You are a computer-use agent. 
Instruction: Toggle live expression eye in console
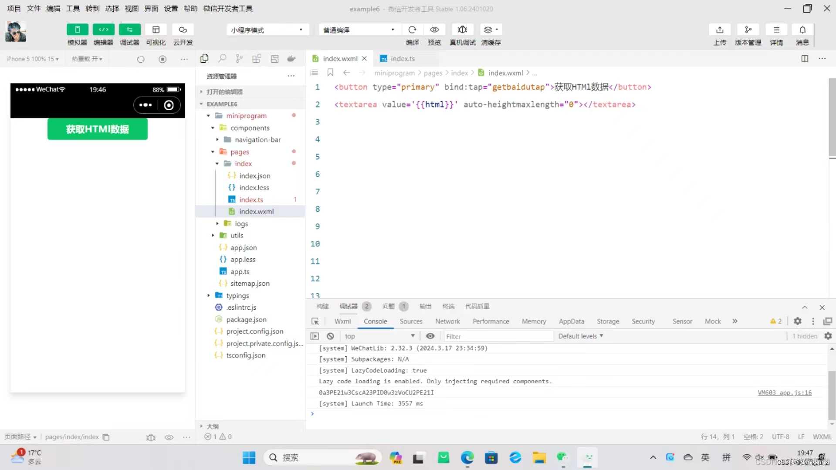coord(430,336)
